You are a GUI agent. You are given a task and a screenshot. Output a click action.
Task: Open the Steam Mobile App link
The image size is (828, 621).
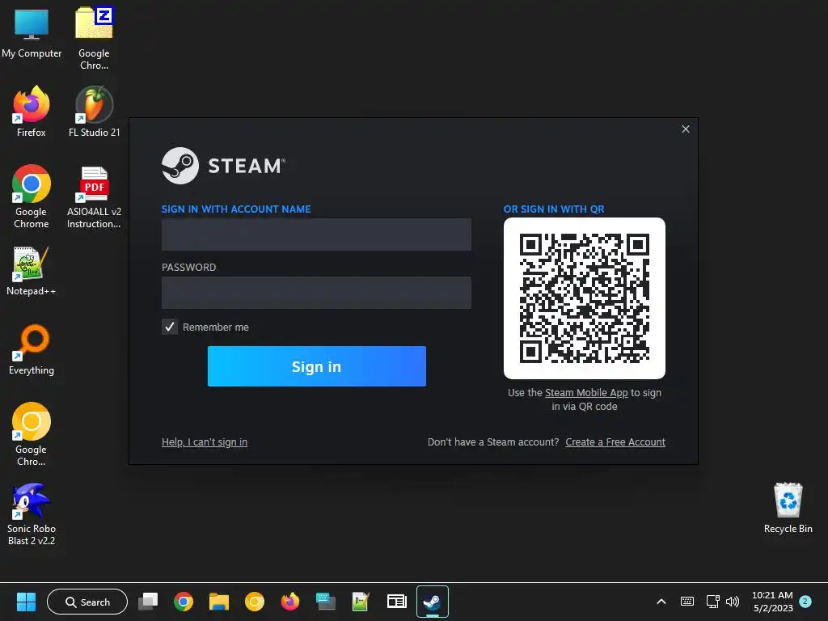pos(586,393)
